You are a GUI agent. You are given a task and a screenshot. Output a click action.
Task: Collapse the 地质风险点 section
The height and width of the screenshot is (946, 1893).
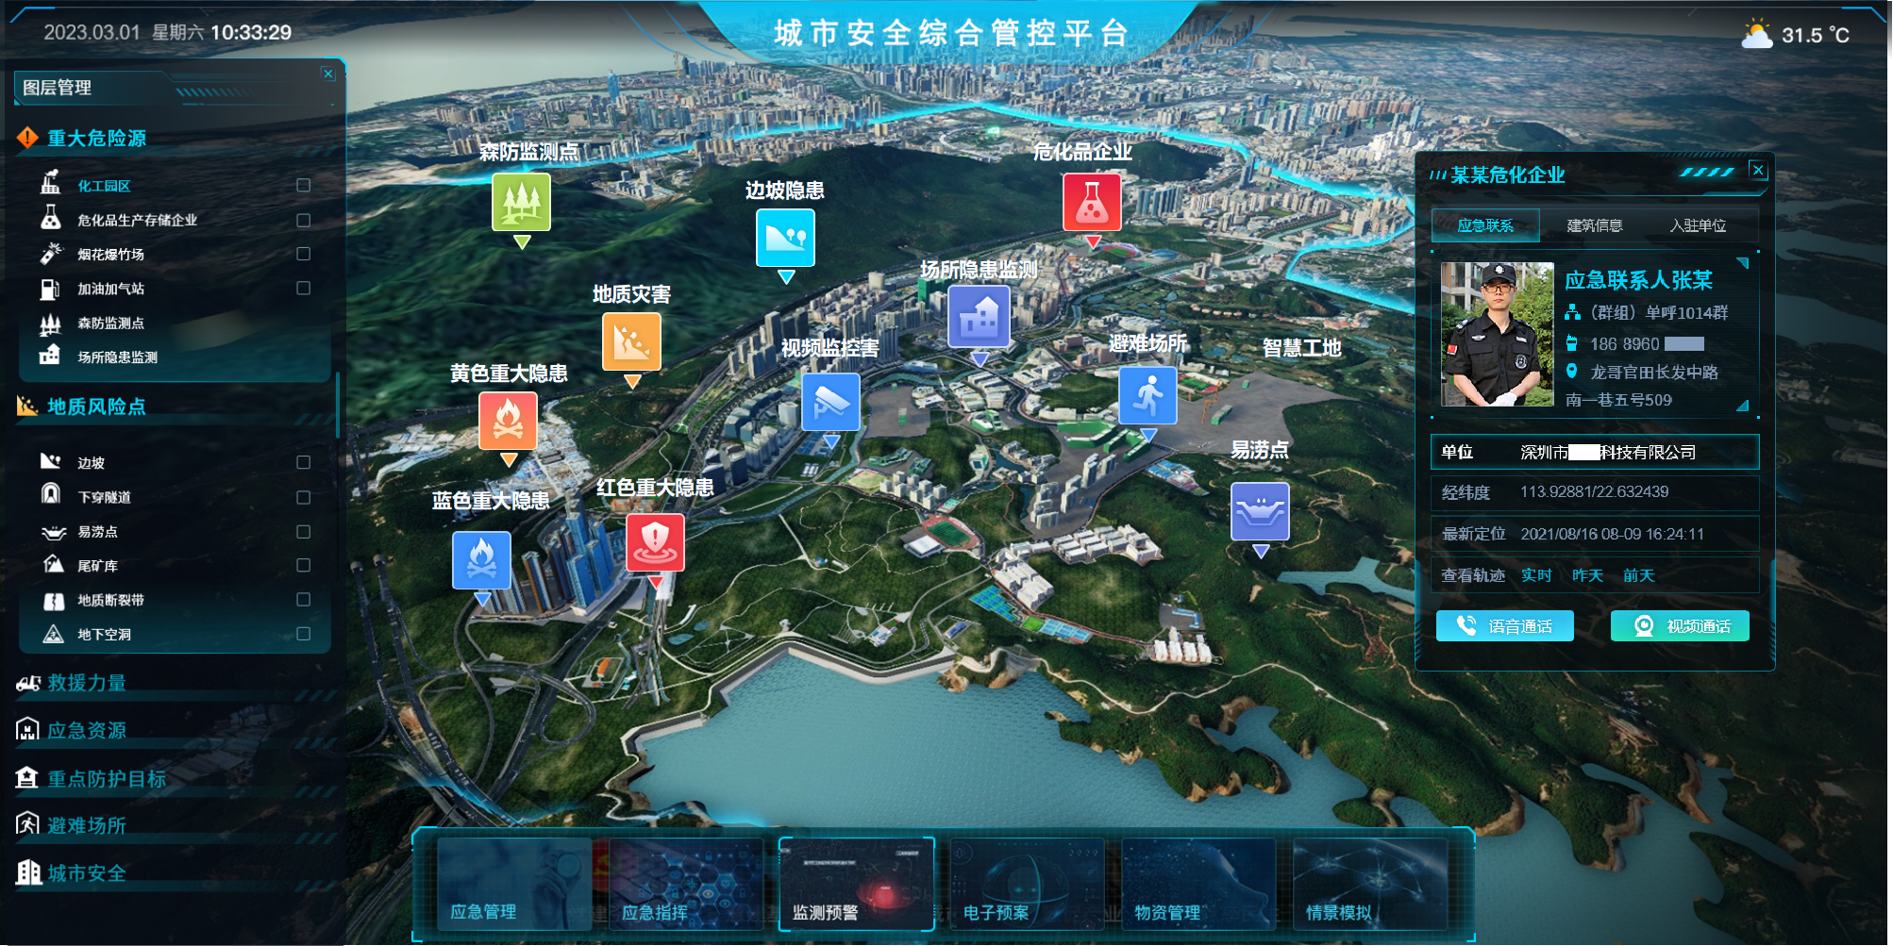96,407
